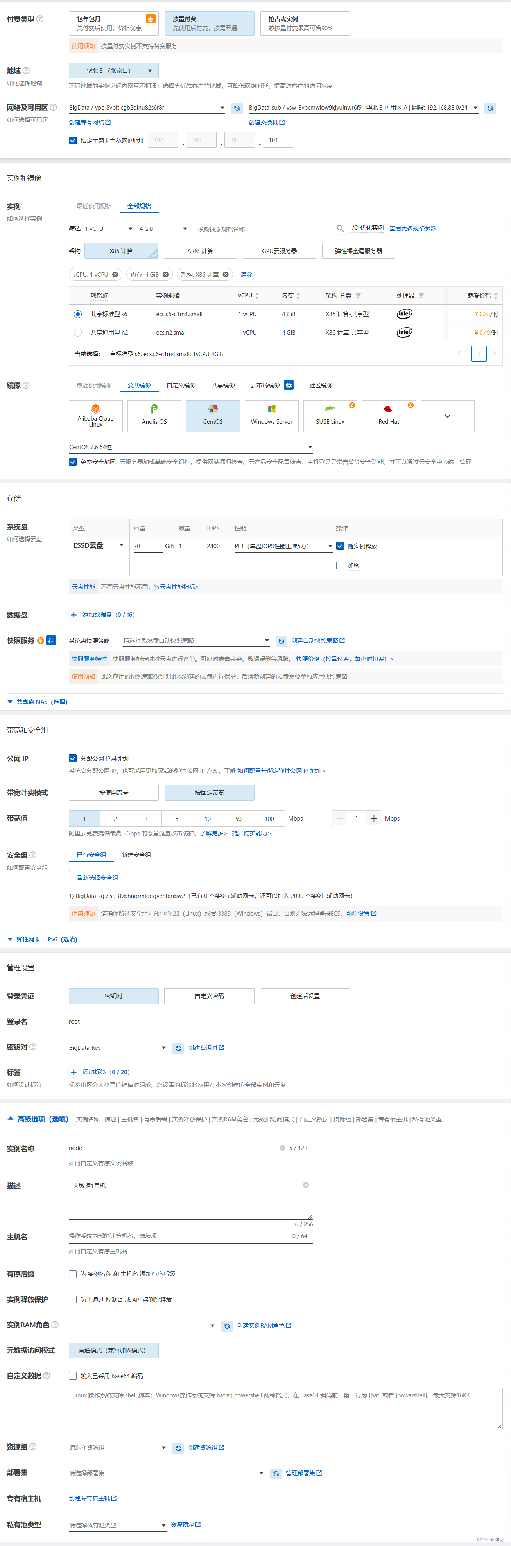511x1546 pixels.
Task: Switch to 社区镜像 tab
Action: 321,385
